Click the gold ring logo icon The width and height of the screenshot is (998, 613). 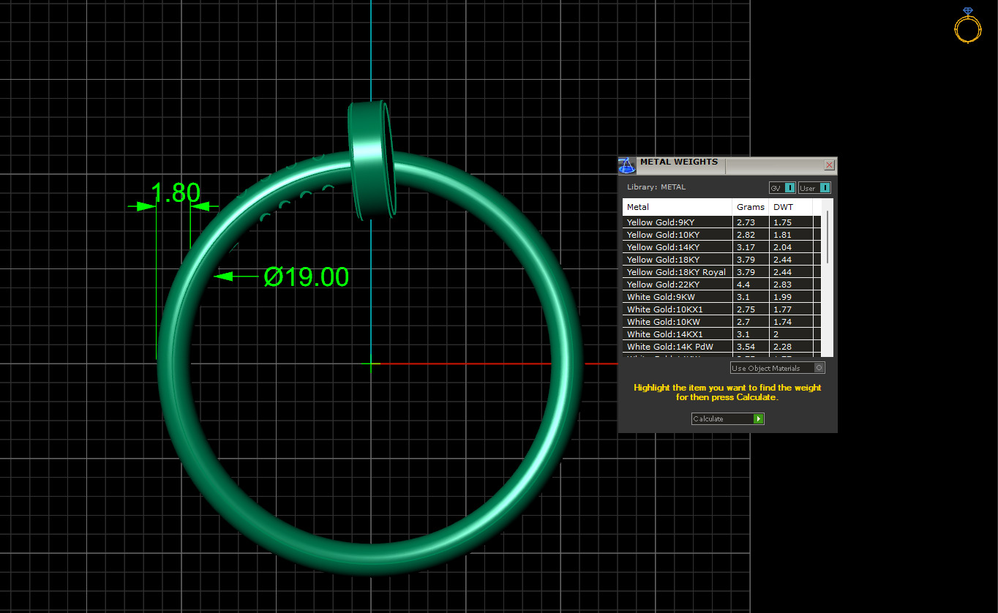[x=967, y=26]
